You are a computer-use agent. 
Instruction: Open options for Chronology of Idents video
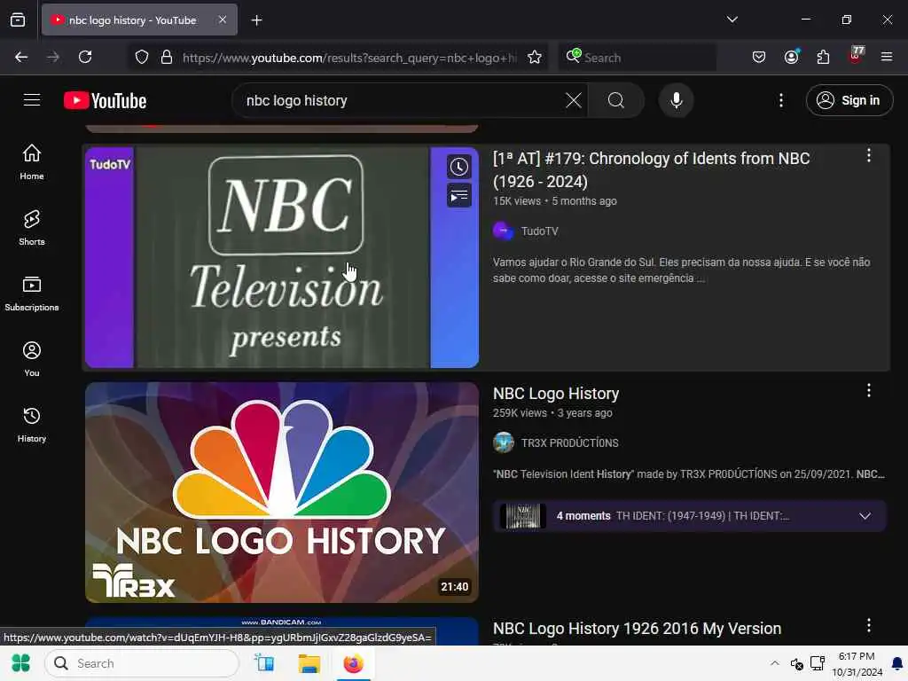(869, 155)
